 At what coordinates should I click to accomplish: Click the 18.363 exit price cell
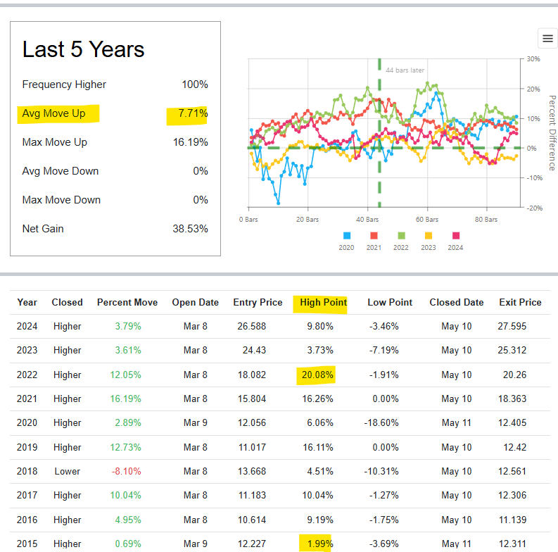tap(512, 399)
